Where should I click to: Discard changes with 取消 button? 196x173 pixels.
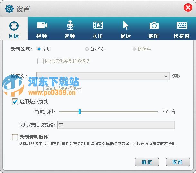178,162
